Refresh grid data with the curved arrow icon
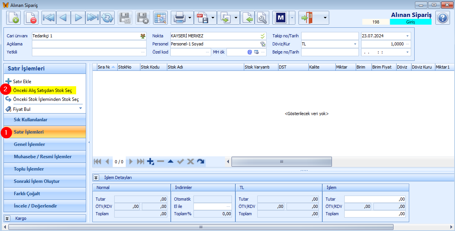 pyautogui.click(x=200, y=162)
